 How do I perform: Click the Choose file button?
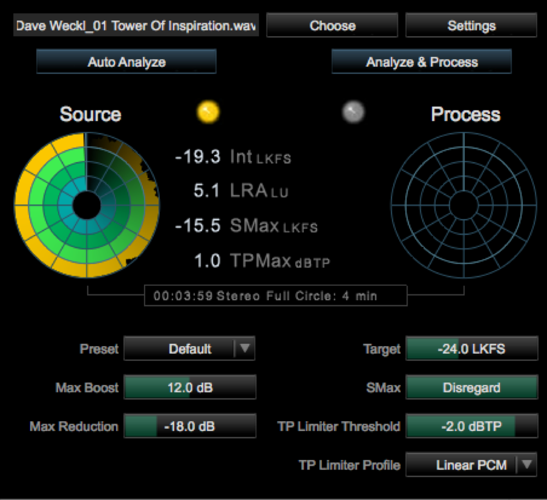[x=332, y=26]
